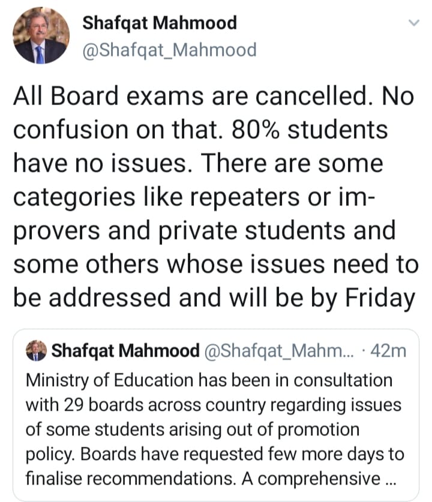
Task: Visit the @Shafqat_Mahmood handle below the name
Action: pyautogui.click(x=170, y=50)
